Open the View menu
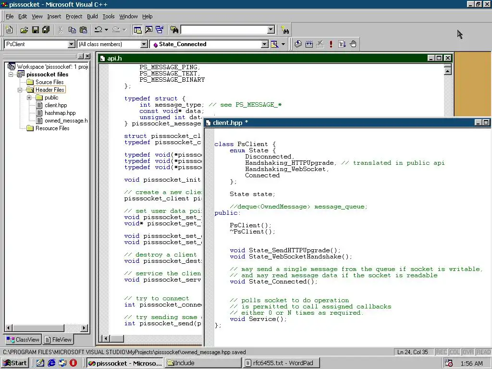Viewport: 492px width, 369px height. click(37, 16)
